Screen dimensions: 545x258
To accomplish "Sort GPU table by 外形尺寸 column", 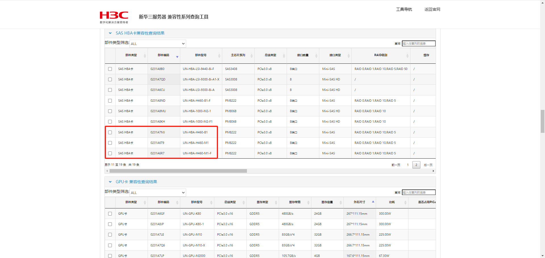I will point(359,202).
